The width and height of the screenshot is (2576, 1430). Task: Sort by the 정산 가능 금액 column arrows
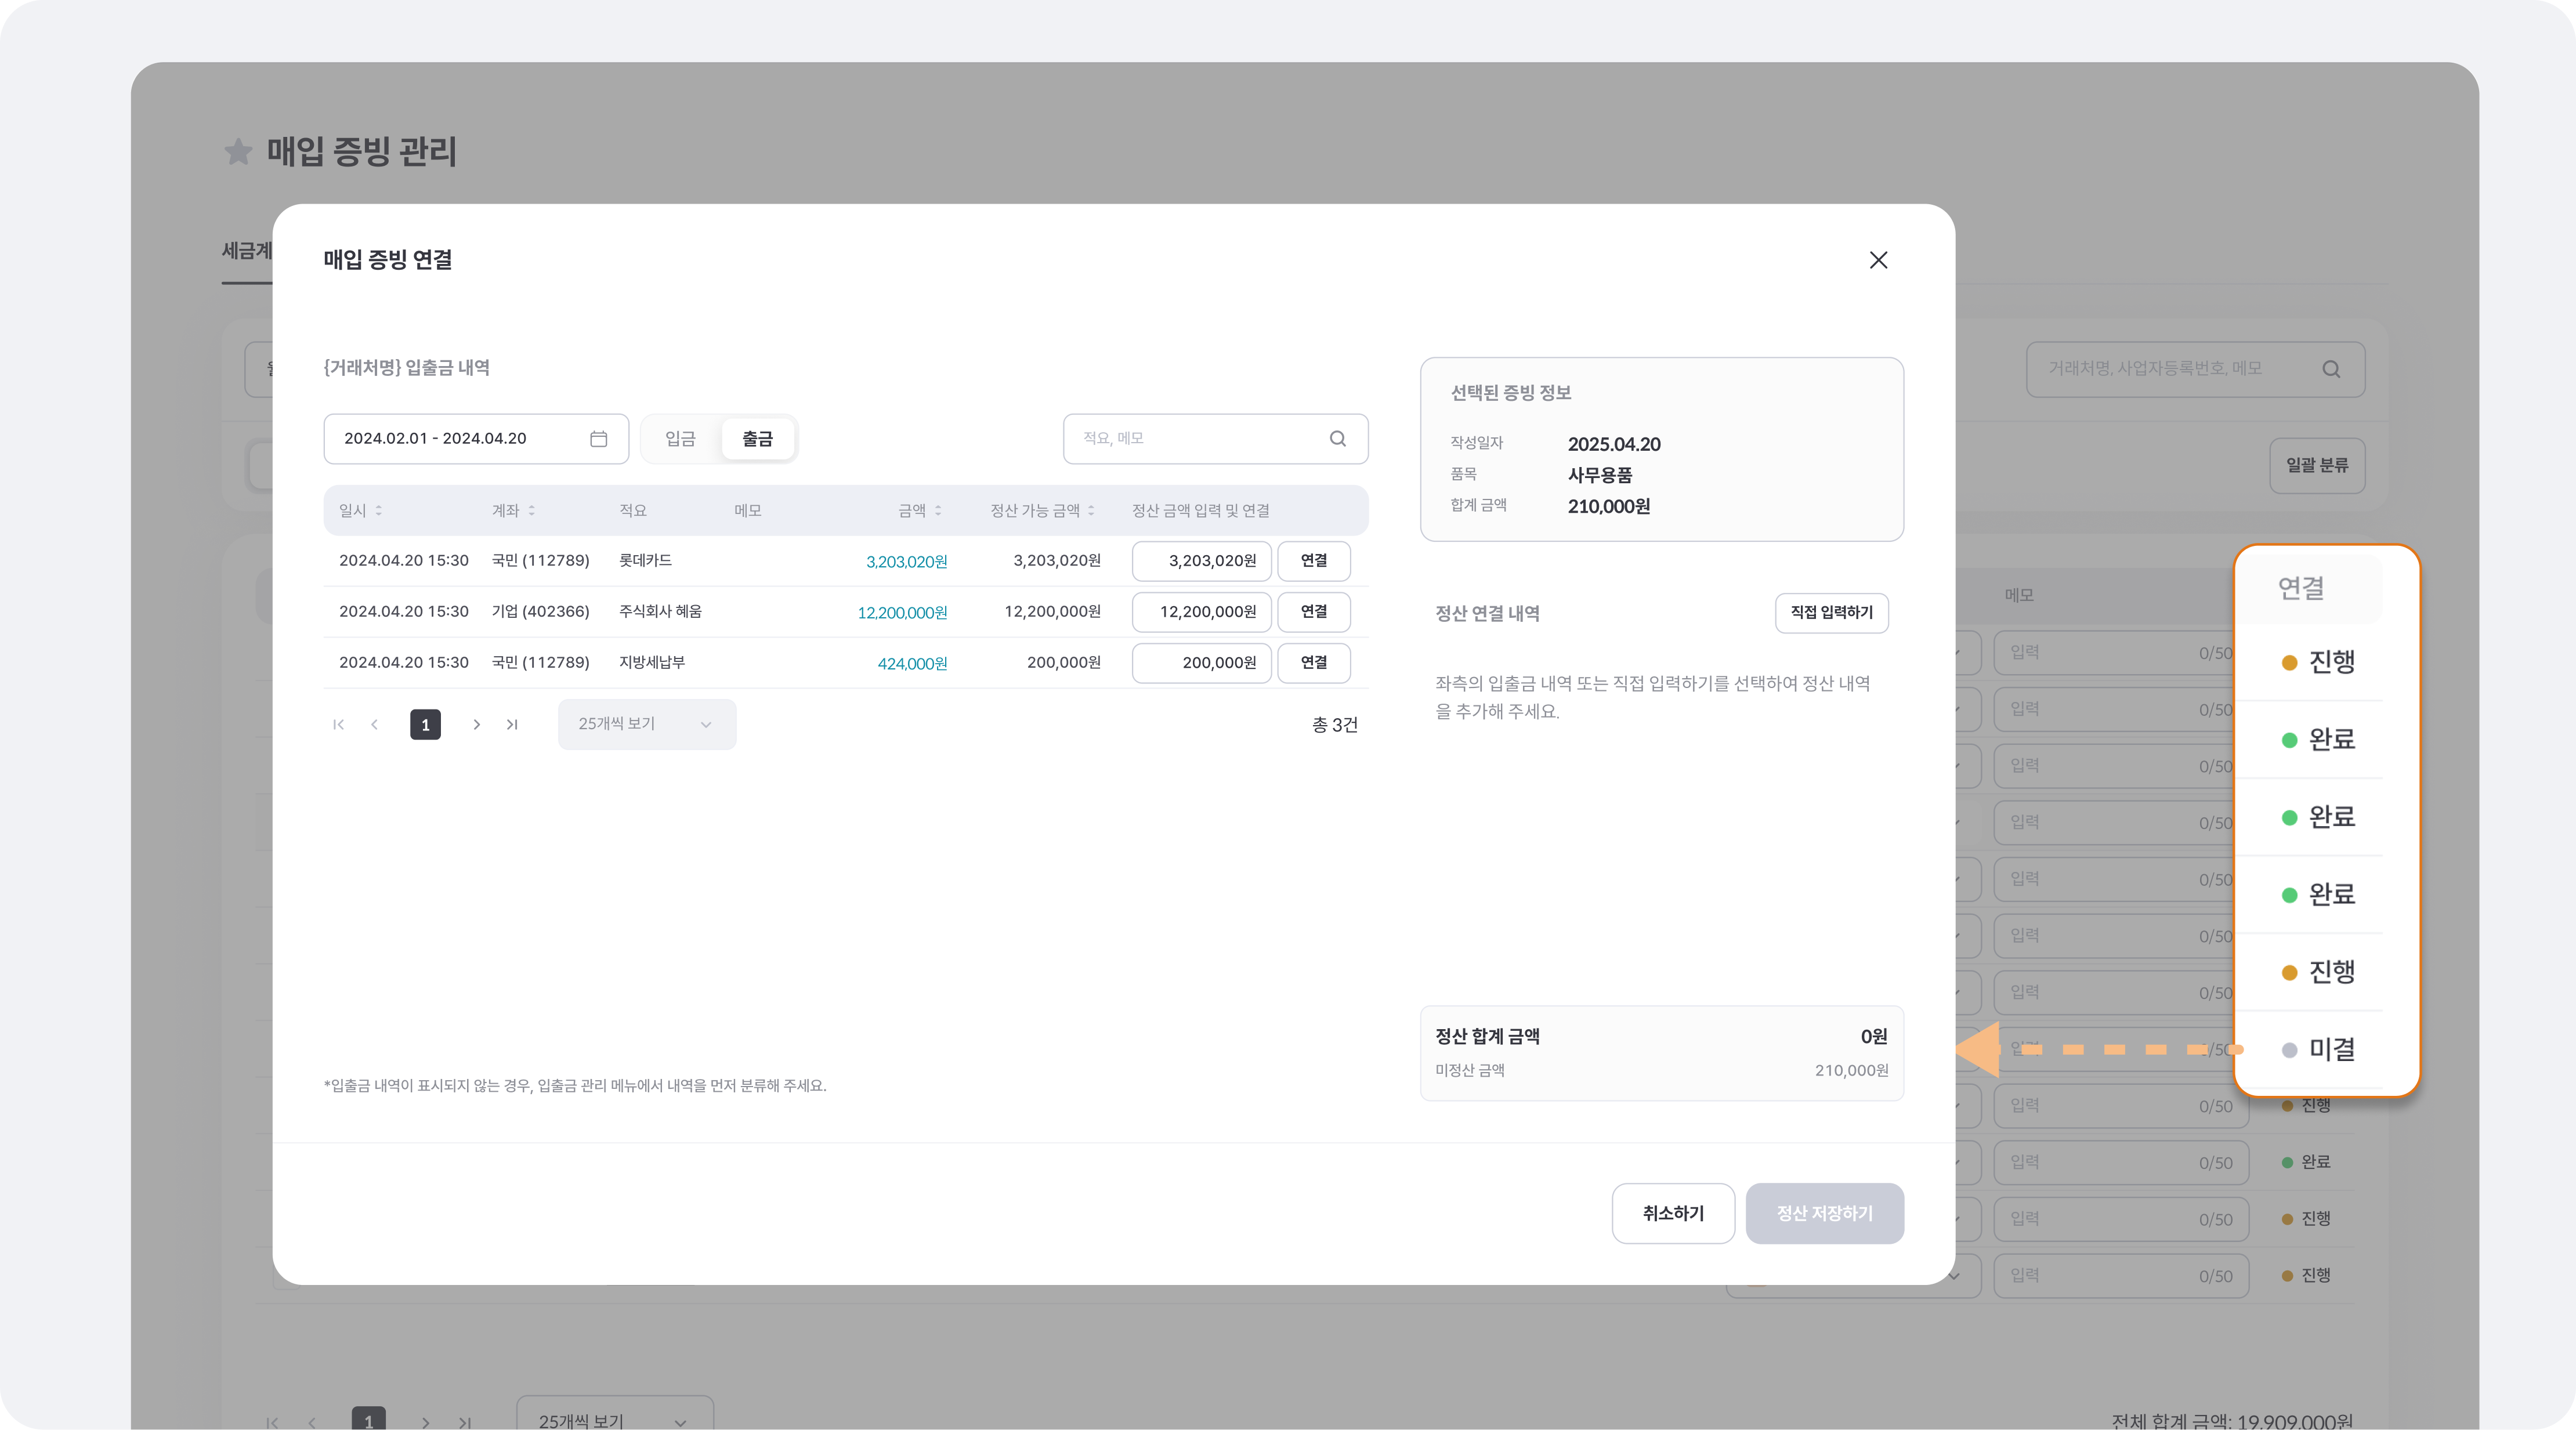click(1090, 511)
